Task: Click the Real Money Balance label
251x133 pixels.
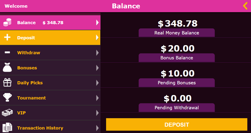Action: coord(177,33)
